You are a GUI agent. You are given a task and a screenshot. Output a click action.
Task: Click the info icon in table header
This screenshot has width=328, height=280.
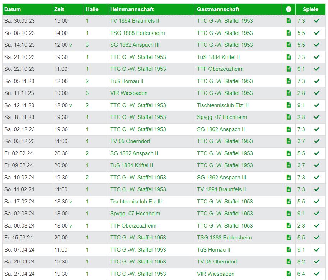click(289, 9)
